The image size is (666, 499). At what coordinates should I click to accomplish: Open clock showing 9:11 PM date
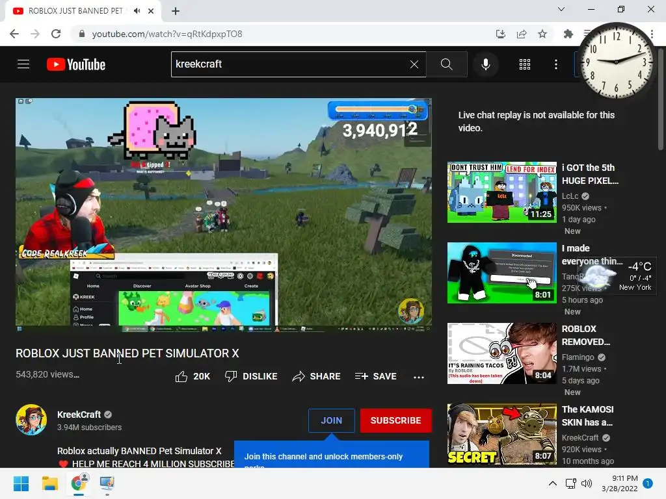[620, 483]
